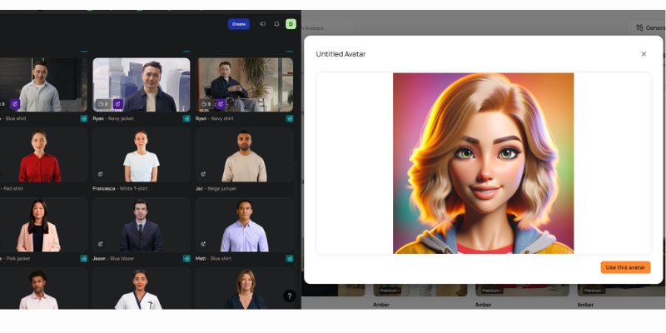
Task: Click the teal premium icon beside Jason Blue blazer
Action: click(186, 258)
